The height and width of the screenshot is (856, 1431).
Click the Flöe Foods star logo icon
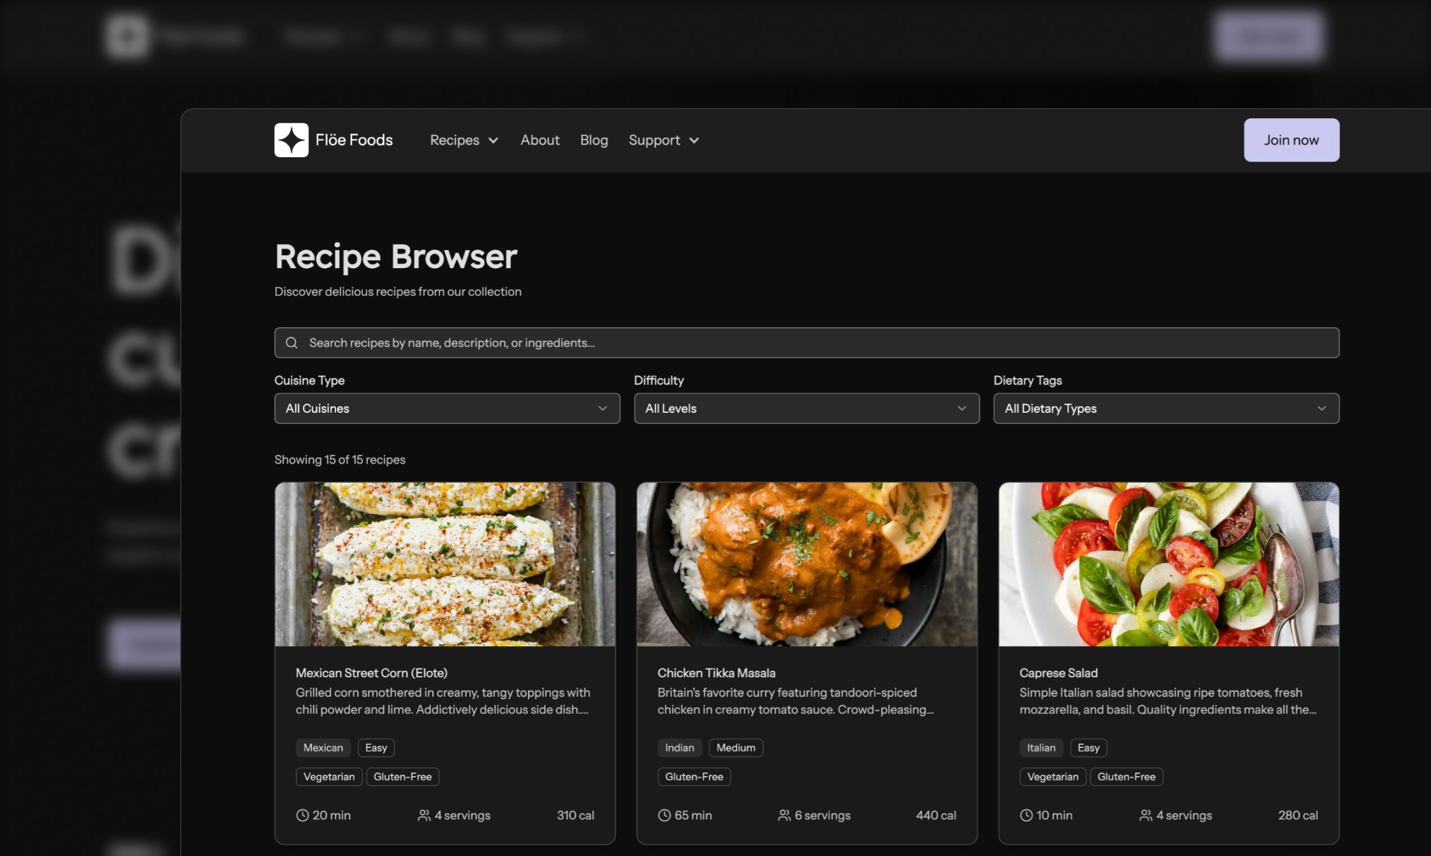click(x=291, y=140)
